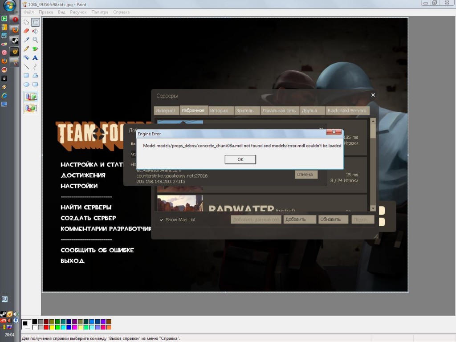
Task: Switch to the Друзья server tab
Action: 312,110
